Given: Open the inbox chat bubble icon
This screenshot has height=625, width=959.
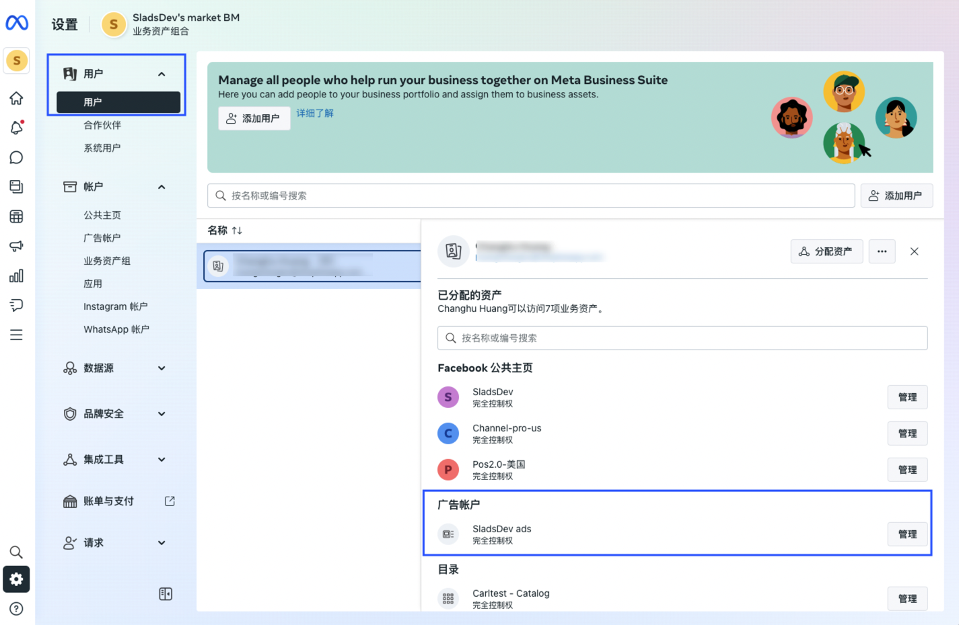Looking at the screenshot, I should (x=16, y=157).
